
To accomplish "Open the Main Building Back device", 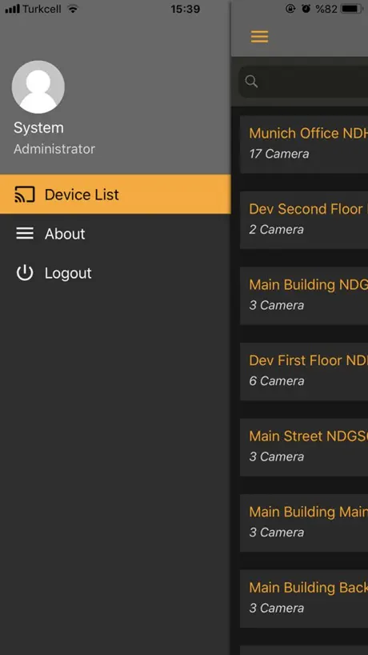I will click(304, 599).
